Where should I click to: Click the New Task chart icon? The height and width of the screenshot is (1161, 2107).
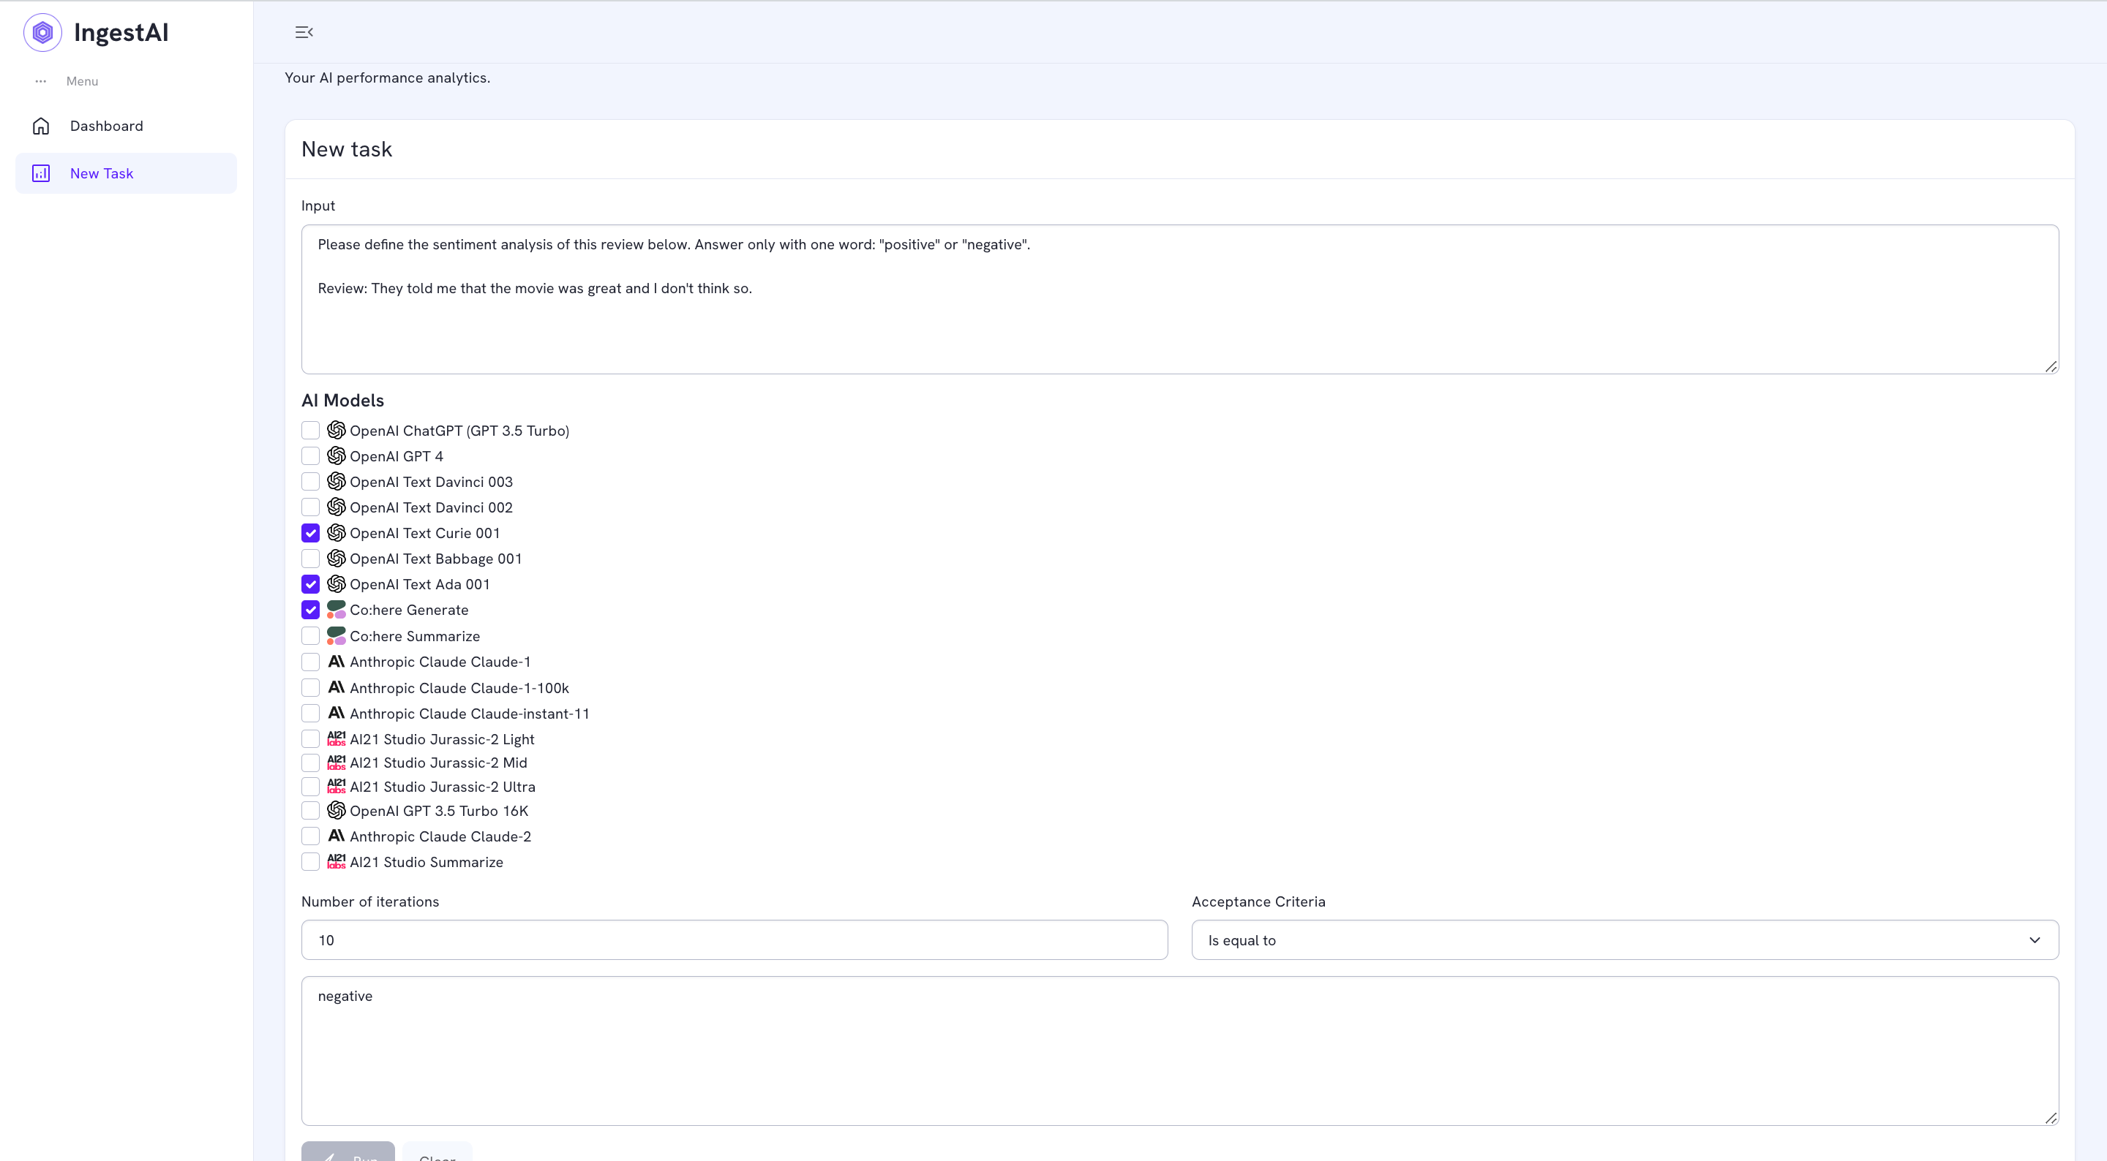point(41,173)
